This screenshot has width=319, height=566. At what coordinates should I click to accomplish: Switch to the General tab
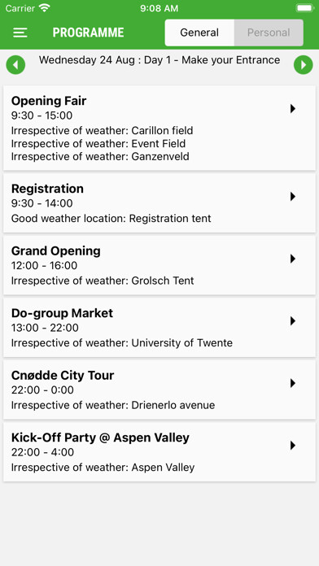pos(199,33)
